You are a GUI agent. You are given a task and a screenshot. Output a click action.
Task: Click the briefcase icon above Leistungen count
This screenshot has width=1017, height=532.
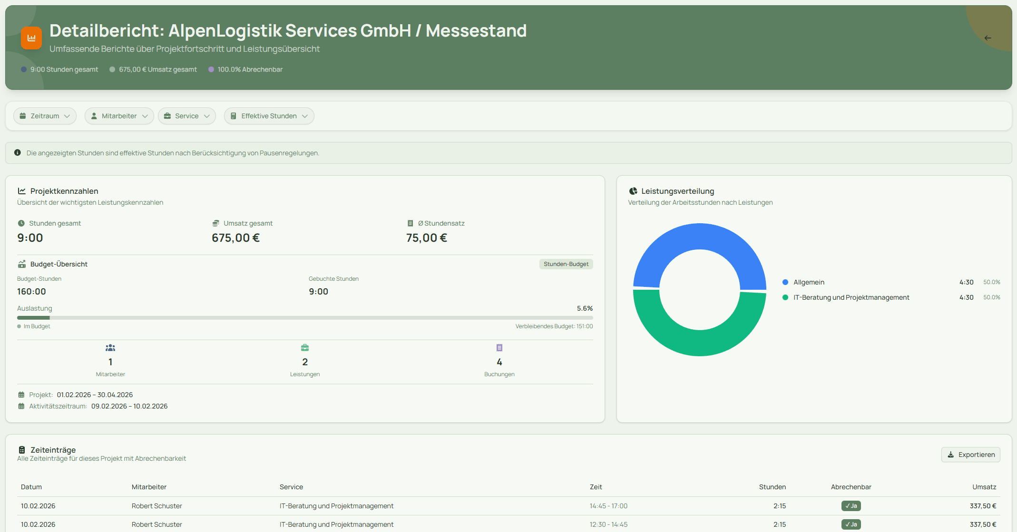click(x=305, y=348)
